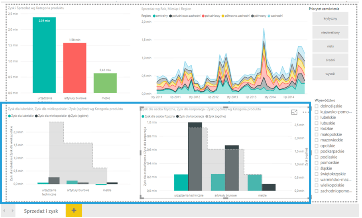Select the śląskie checkbox
This screenshot has height=218, width=362.
pyautogui.click(x=316, y=169)
